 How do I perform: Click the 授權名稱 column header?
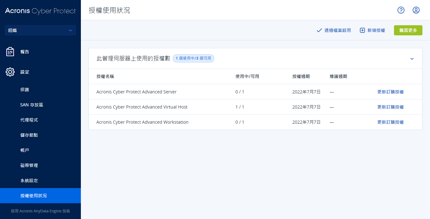105,77
